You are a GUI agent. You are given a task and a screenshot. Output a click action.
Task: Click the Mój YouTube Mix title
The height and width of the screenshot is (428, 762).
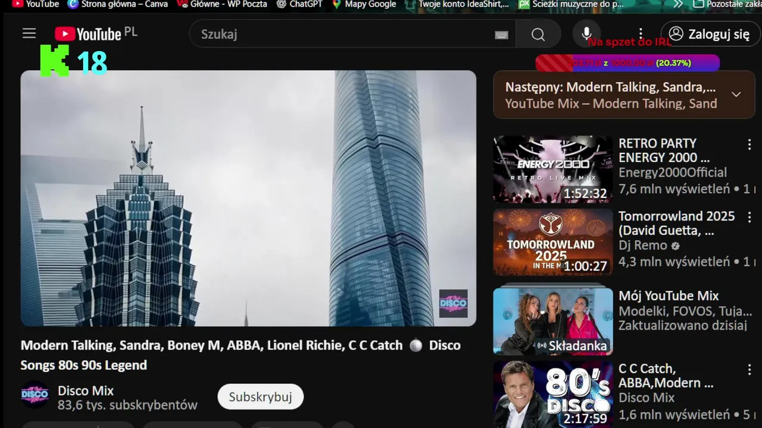(669, 295)
